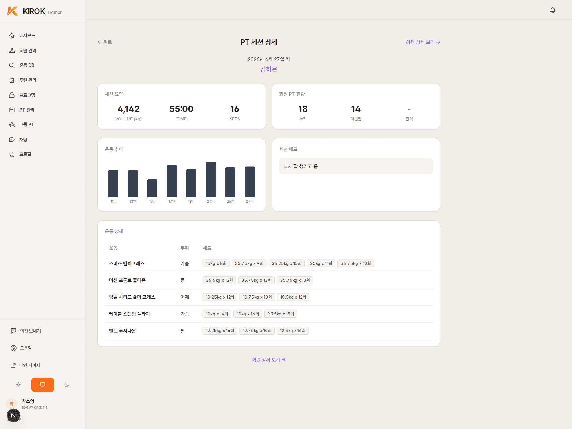The image size is (572, 429).
Task: Click member name 김하은
Action: pyautogui.click(x=269, y=69)
